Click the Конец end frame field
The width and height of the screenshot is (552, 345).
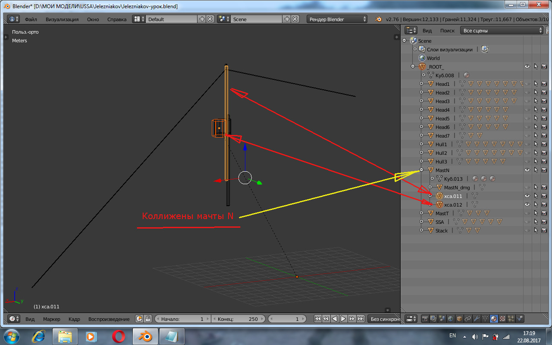pos(238,319)
